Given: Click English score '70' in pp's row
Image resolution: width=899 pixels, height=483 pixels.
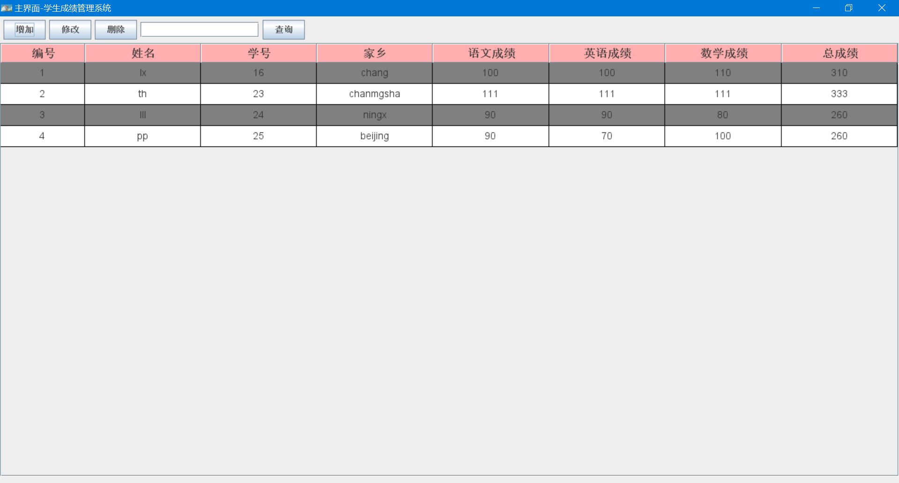Looking at the screenshot, I should [x=607, y=136].
